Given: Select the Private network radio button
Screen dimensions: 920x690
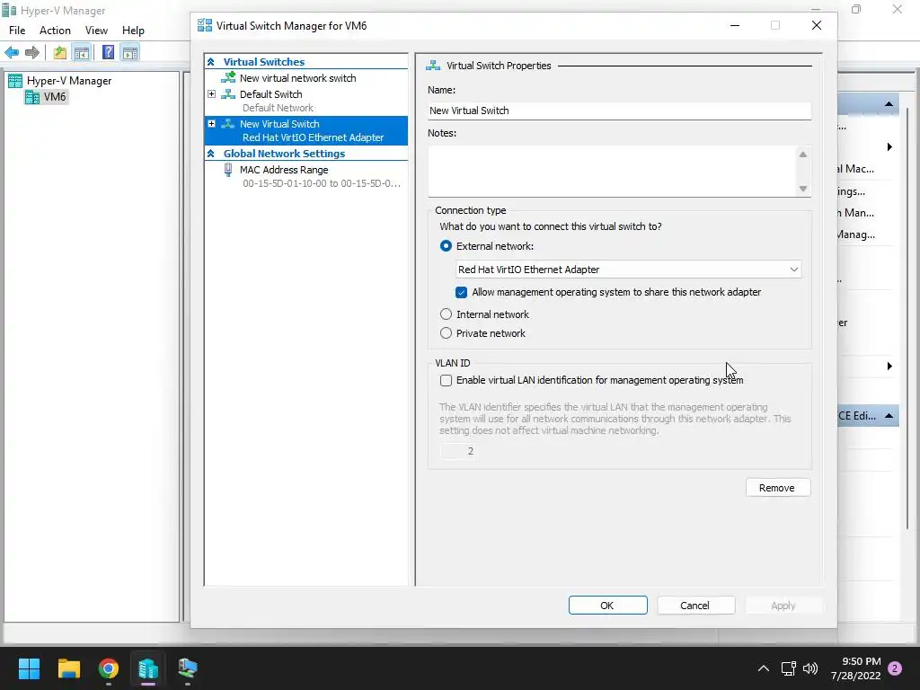Looking at the screenshot, I should pos(446,333).
